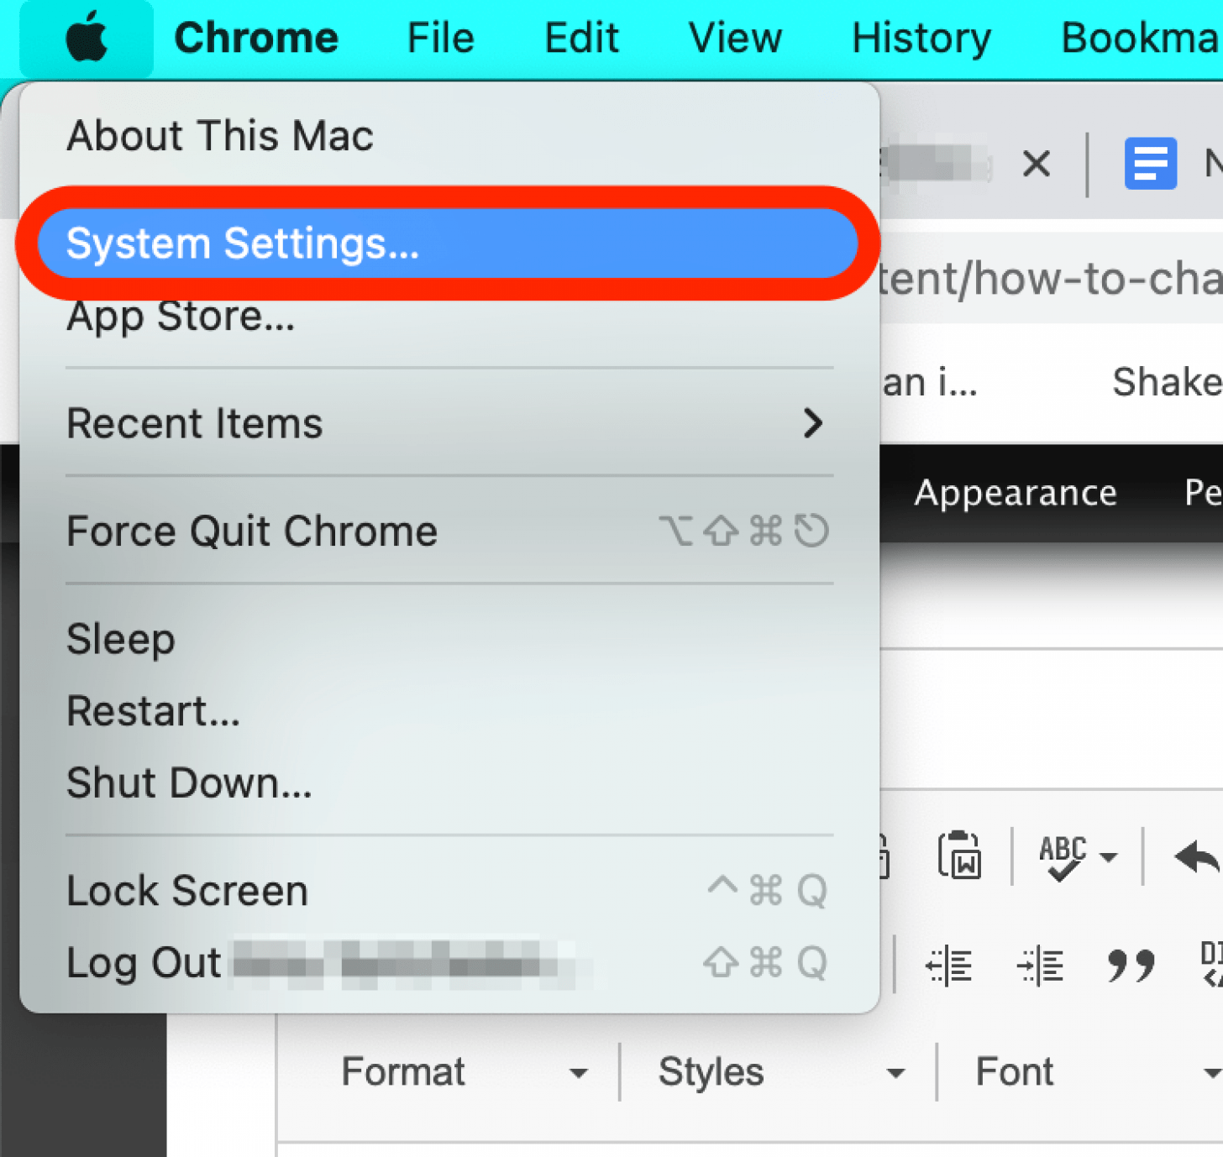This screenshot has height=1157, width=1223.
Task: Choose About This Mac
Action: 220,136
